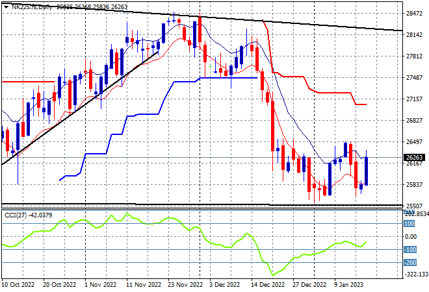
Task: Click the black horizontal support line at bottom
Action: pyautogui.click(x=202, y=204)
